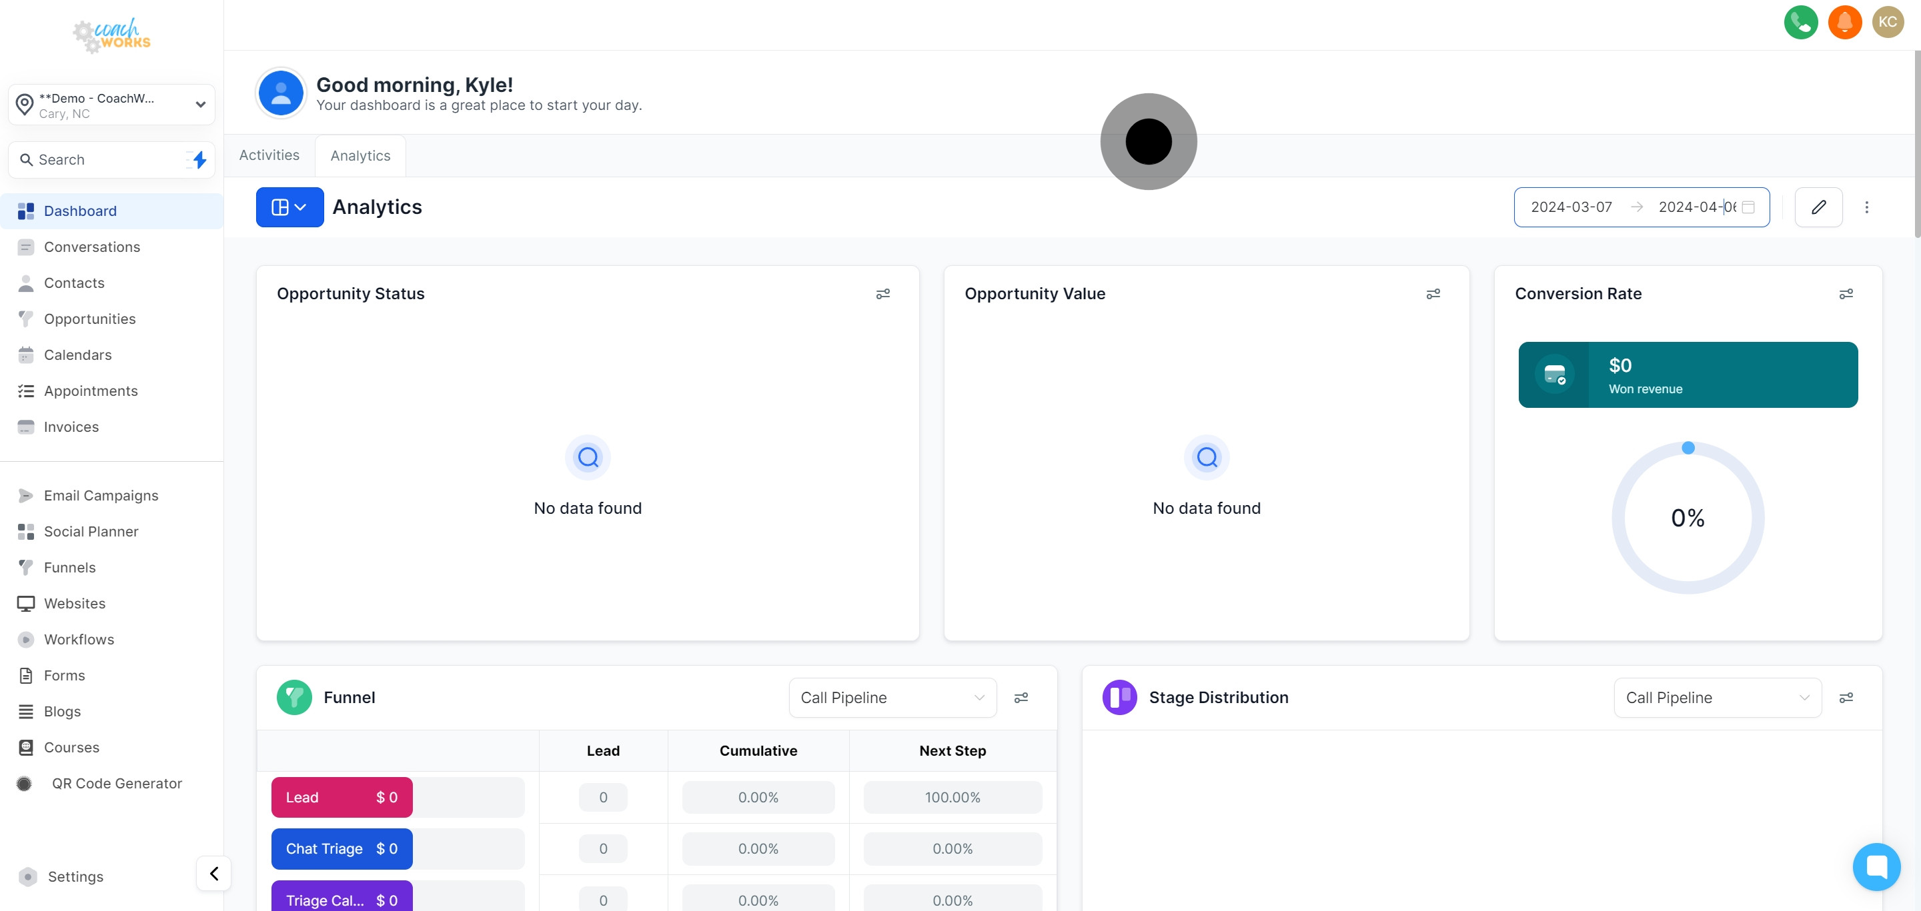The width and height of the screenshot is (1921, 911).
Task: Click the start date 2024-03-07 field
Action: 1571,207
